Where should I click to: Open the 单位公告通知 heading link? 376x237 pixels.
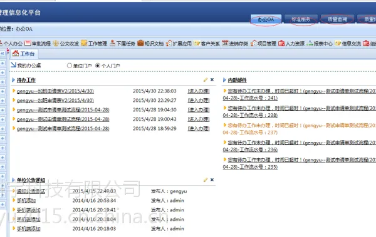[31, 180]
